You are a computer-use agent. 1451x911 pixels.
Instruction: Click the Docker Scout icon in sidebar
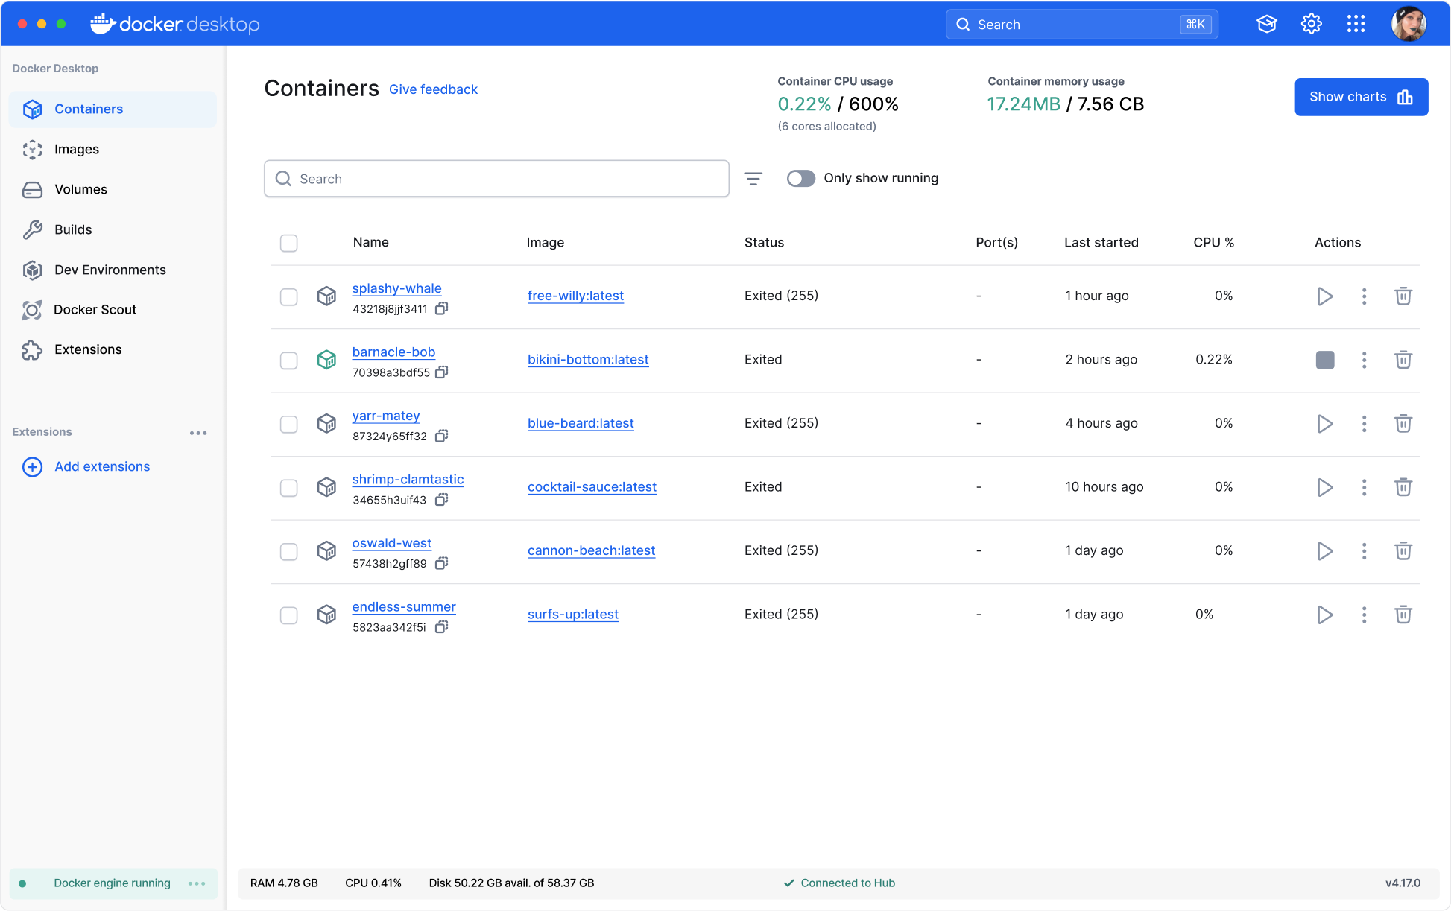(x=31, y=308)
